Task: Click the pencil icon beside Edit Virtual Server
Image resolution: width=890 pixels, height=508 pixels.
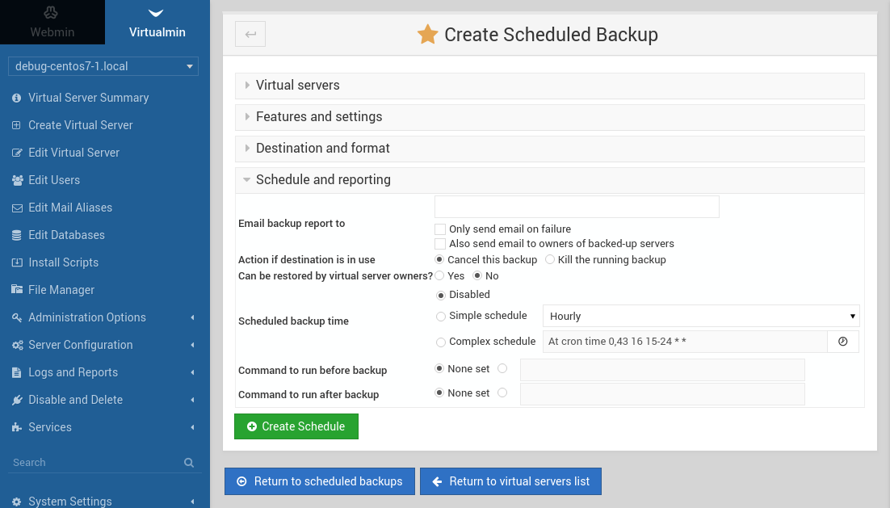Action: point(17,153)
